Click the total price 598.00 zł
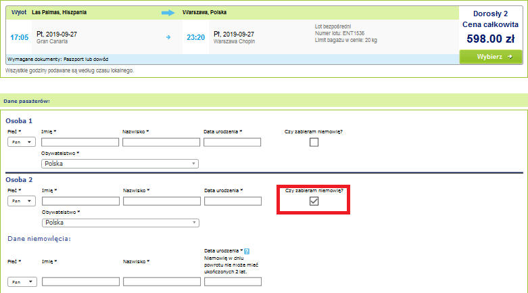Screen dimensions: 528x293 [491, 39]
